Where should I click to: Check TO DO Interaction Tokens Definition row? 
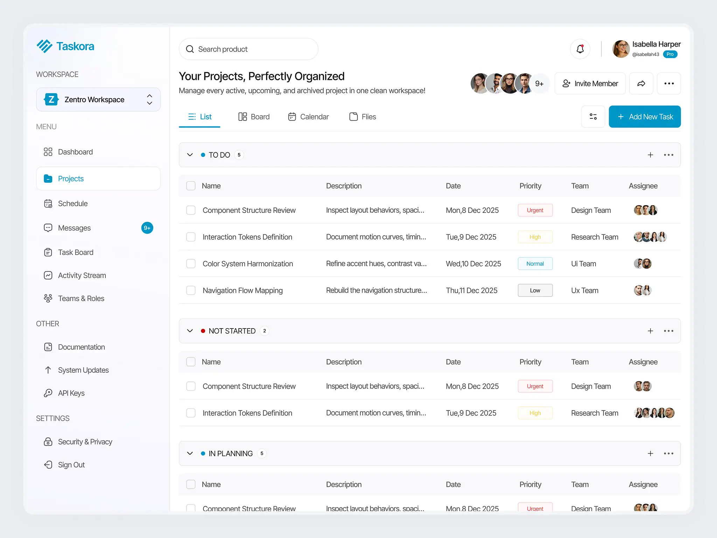click(191, 237)
